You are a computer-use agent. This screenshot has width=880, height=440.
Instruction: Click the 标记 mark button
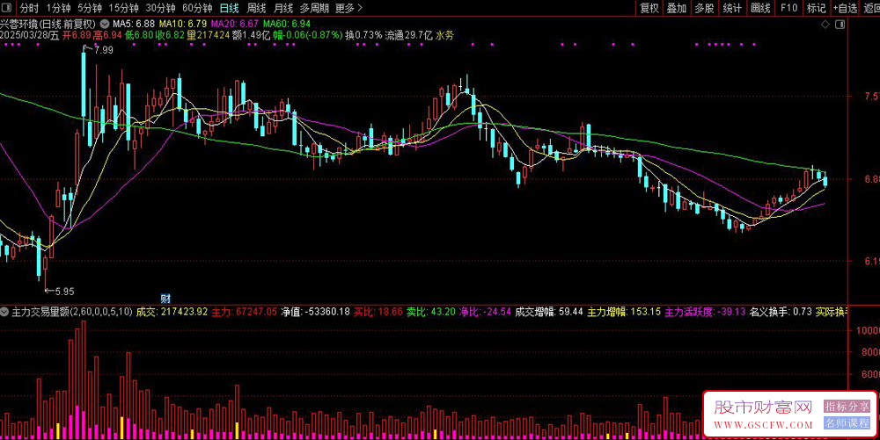(x=817, y=8)
